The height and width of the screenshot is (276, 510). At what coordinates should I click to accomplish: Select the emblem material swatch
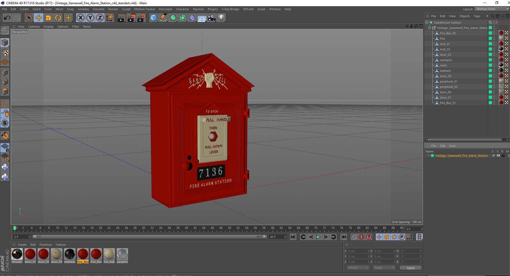[x=70, y=254]
